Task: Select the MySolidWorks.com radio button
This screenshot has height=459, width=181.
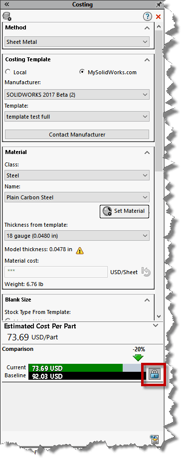Action: pos(83,72)
